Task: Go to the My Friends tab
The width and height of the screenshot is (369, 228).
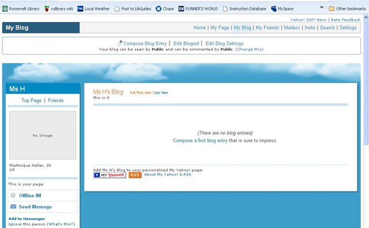Action: (x=268, y=28)
